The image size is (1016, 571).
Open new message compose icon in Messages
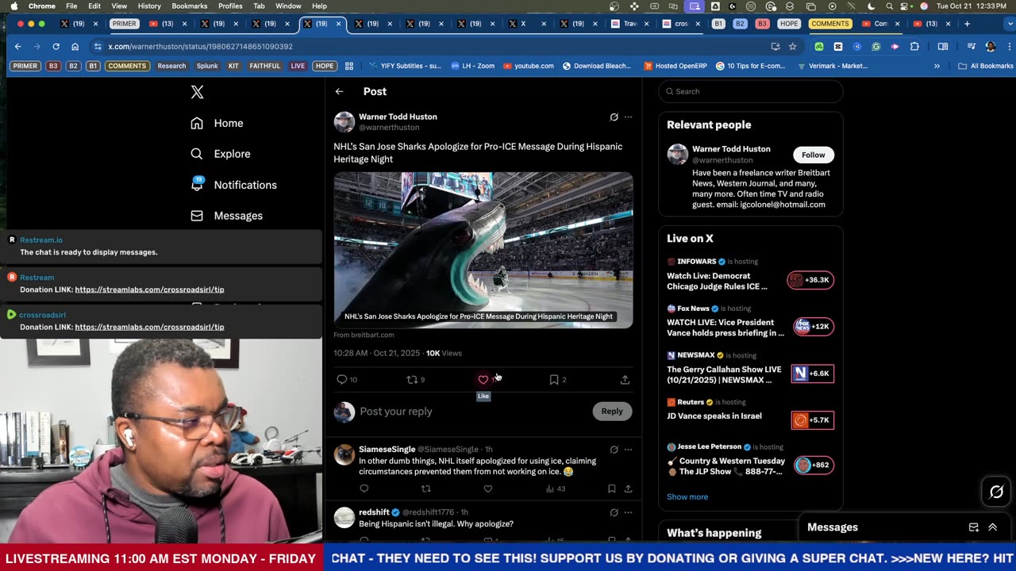click(x=973, y=527)
